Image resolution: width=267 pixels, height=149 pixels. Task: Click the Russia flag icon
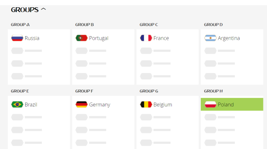click(17, 38)
